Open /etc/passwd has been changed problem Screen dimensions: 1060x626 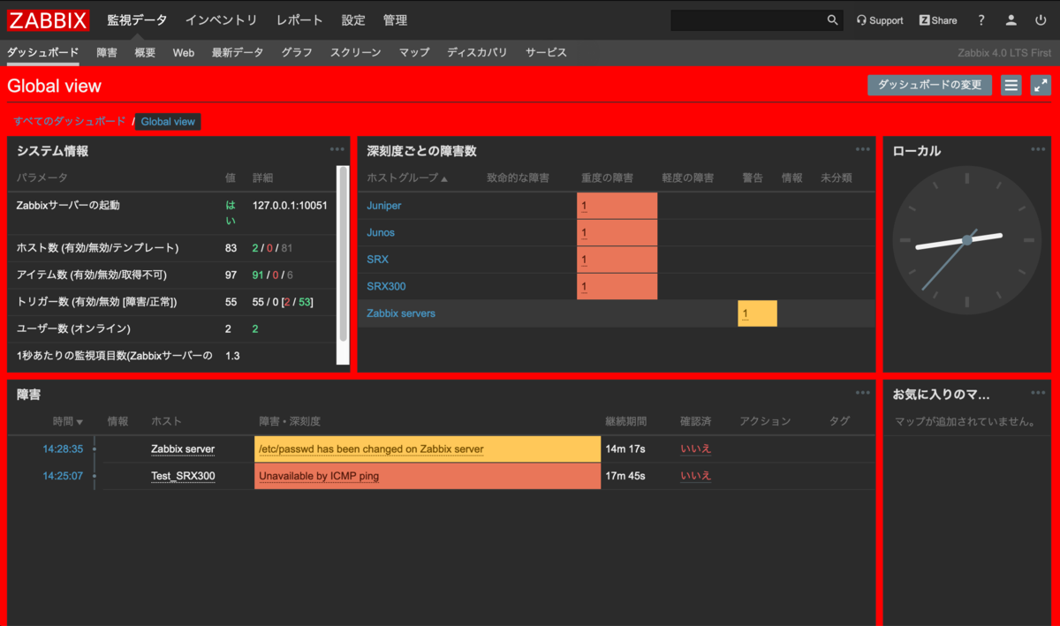[371, 449]
